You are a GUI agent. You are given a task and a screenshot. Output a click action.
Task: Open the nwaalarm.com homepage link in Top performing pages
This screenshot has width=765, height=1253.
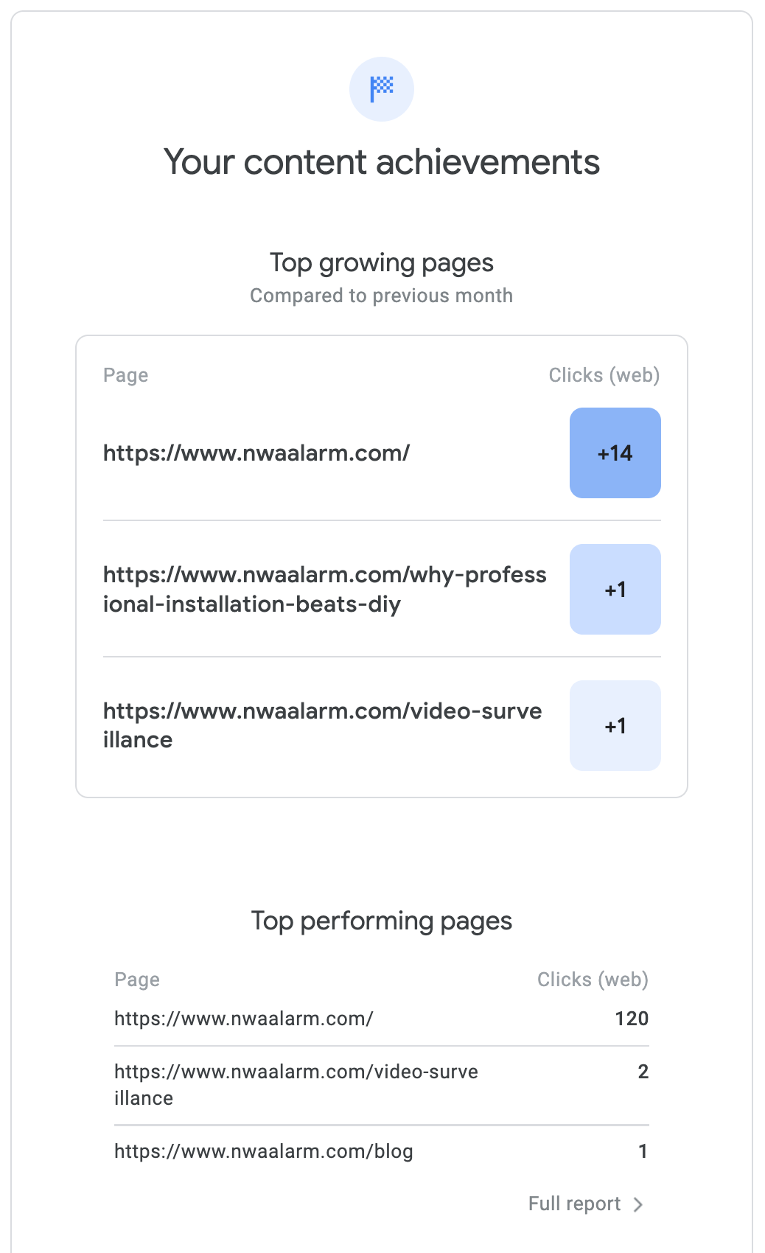[x=244, y=1019]
